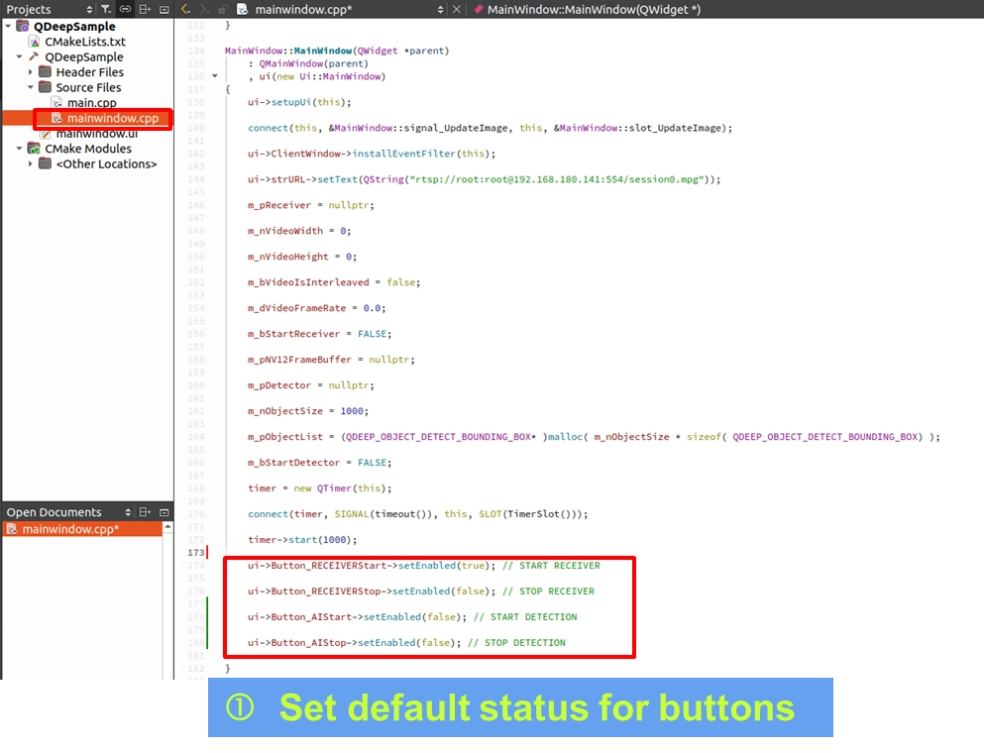The width and height of the screenshot is (984, 753).
Task: Collapse the CMake Modules node
Action: [20, 149]
